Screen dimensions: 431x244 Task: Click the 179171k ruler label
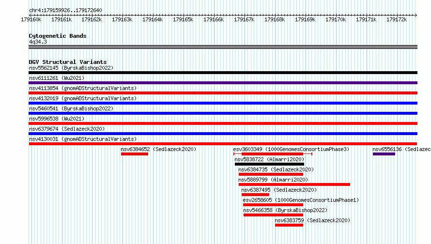pos(366,19)
